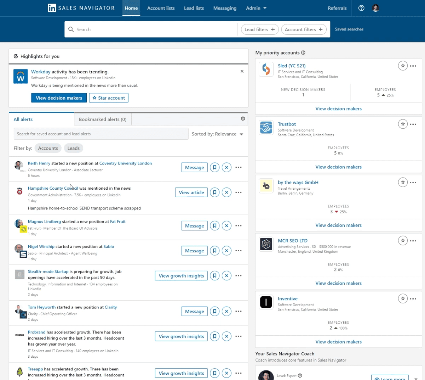Image resolution: width=425 pixels, height=380 pixels.
Task: Star the by the ways GmbH account
Action: click(x=403, y=182)
